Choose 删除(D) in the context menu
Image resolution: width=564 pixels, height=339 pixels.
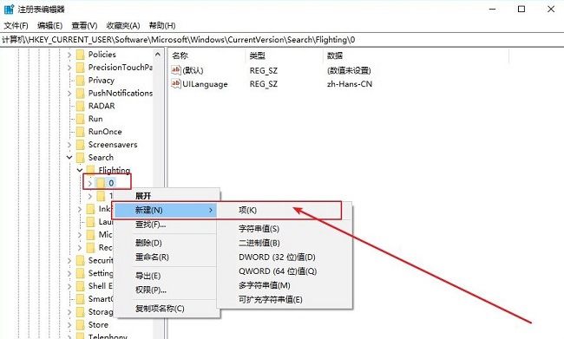click(x=167, y=243)
